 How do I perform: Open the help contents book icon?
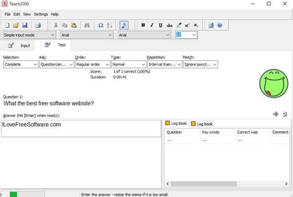point(211,25)
